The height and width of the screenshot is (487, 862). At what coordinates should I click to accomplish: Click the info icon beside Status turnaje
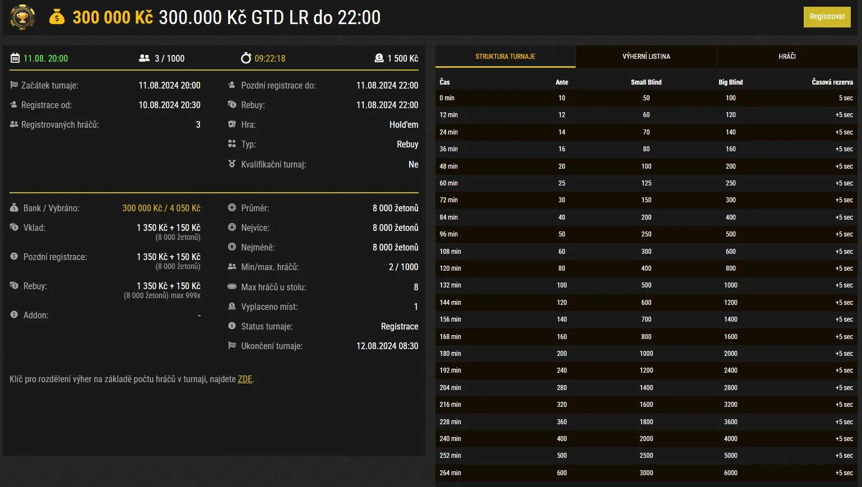[232, 326]
